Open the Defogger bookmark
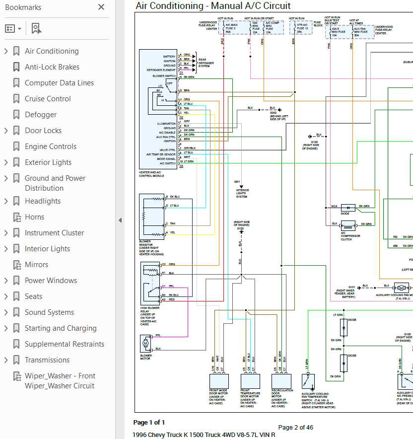Screen dimensions: 413x439 tap(41, 115)
